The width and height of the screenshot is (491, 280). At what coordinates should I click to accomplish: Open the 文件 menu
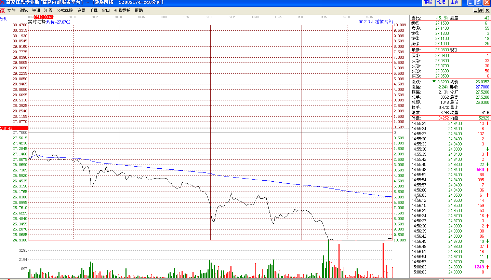pyautogui.click(x=12, y=11)
